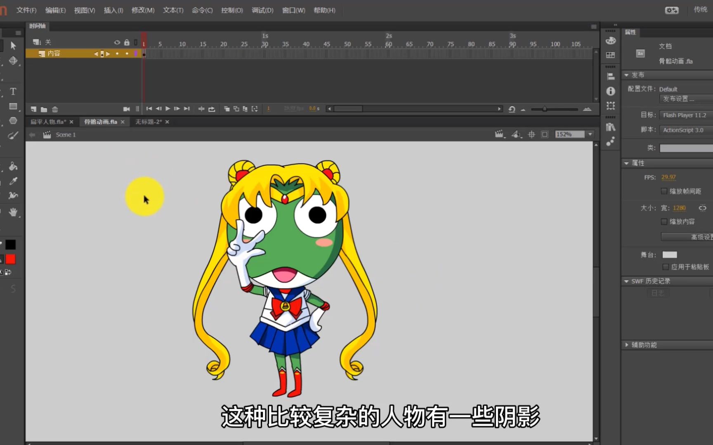Open the 修改 menu
This screenshot has width=713, height=445.
pos(142,10)
